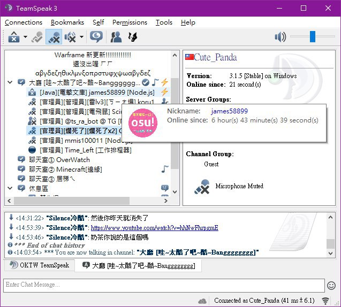Open the contacts manager toolbar icon
This screenshot has height=307, width=341.
point(116,37)
